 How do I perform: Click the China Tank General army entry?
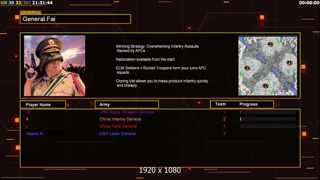coord(118,126)
